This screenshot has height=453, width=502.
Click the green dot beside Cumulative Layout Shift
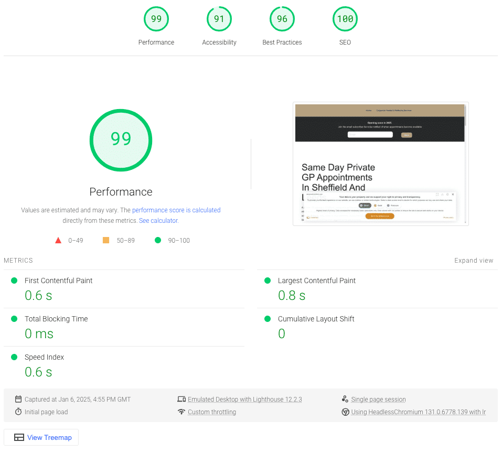pyautogui.click(x=268, y=319)
